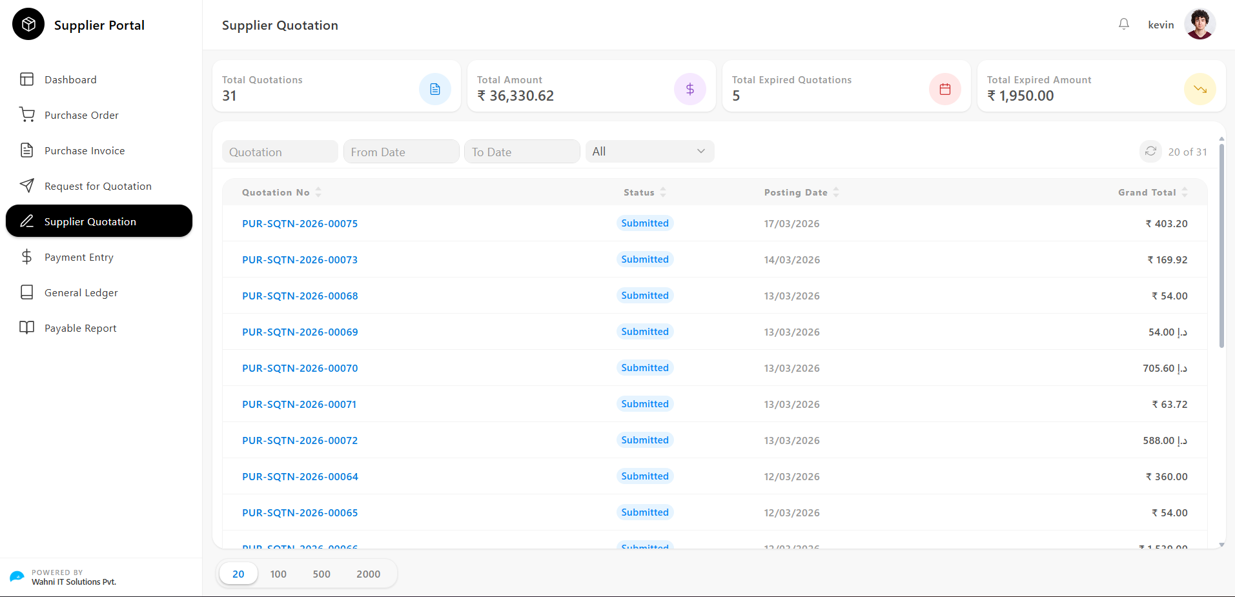Click the From Date field
Screen dimensions: 1235x597
(x=401, y=152)
